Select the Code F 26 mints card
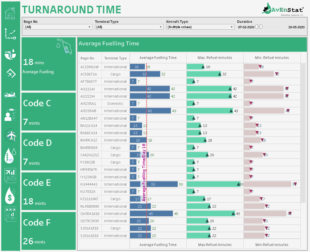Image resolution: width=310 pixels, height=252 pixels. [x=48, y=231]
